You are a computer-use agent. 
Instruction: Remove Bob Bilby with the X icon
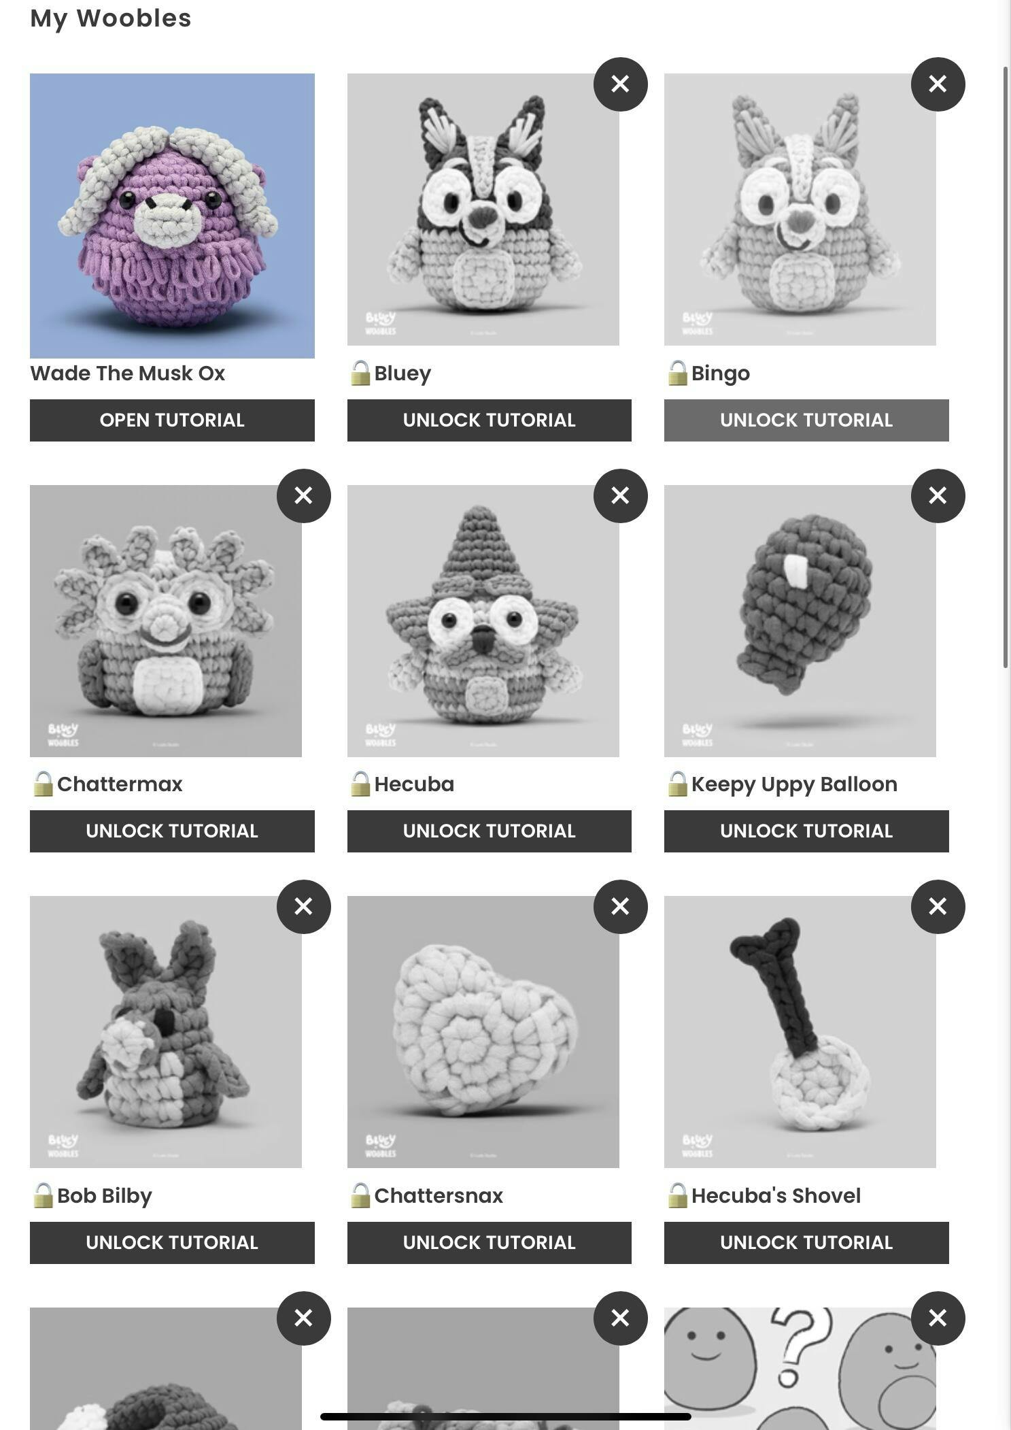tap(303, 907)
